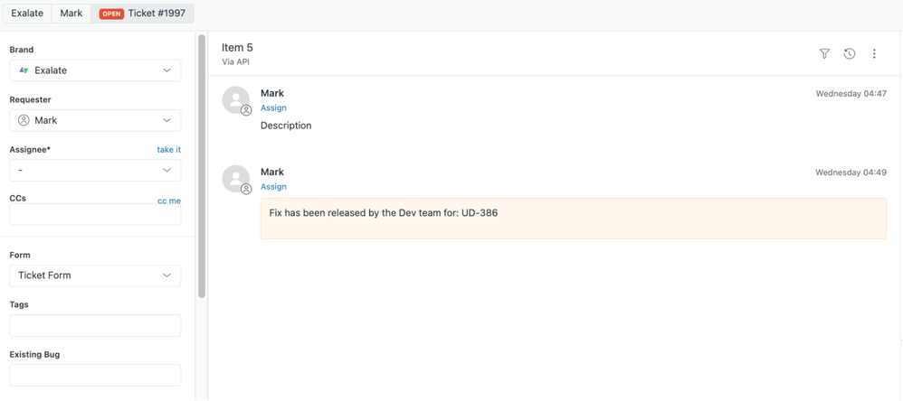This screenshot has width=903, height=401.
Task: Click the 'take it' link
Action: coord(168,150)
